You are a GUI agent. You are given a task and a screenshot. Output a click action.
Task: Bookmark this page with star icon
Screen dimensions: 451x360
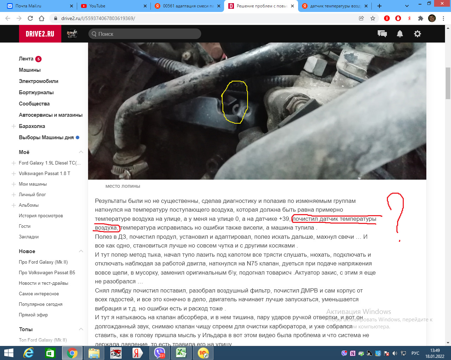(x=373, y=18)
